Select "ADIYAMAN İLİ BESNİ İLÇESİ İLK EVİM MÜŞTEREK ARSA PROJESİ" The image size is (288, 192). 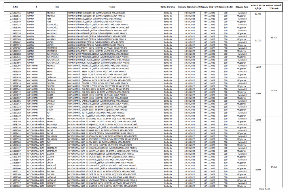[x=97, y=75]
